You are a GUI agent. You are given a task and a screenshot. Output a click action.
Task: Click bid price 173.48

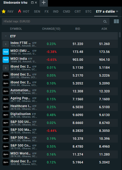pos(78,52)
